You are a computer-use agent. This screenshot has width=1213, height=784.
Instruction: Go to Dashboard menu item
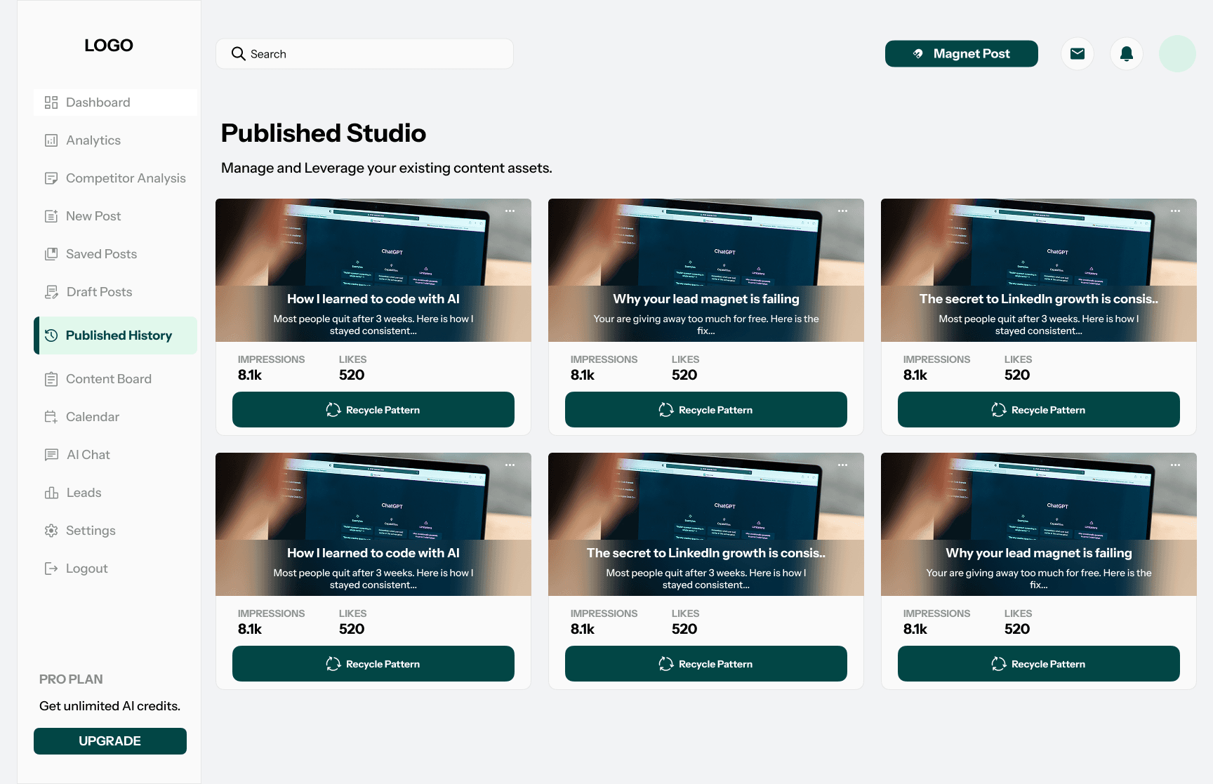[x=115, y=102]
